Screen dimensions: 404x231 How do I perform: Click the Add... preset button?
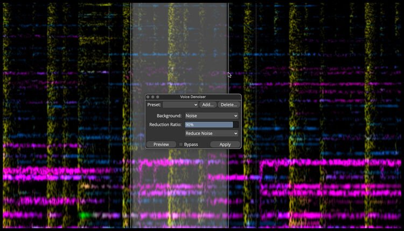pos(208,105)
